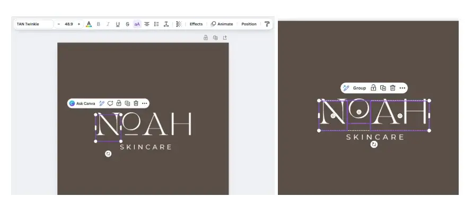Image resolution: width=473 pixels, height=214 pixels.
Task: Edit the 48.9 font size field
Action: [69, 24]
